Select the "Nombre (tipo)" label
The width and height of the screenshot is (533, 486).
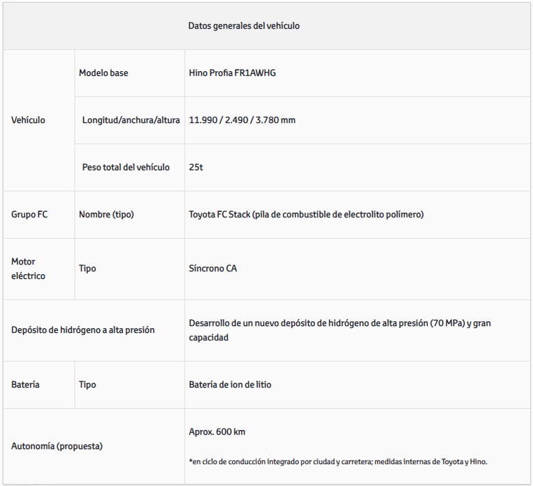106,215
